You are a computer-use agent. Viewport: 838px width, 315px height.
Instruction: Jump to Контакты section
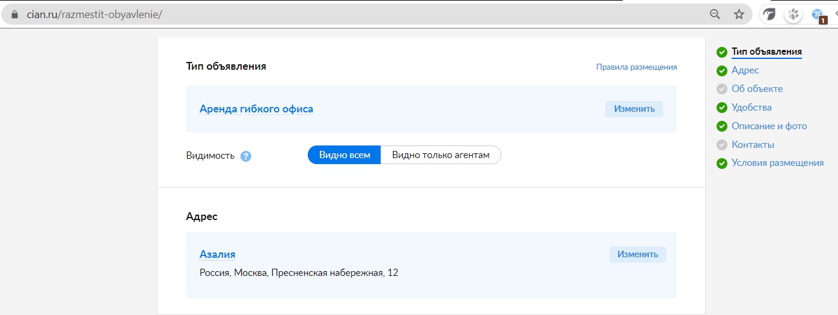coord(753,145)
